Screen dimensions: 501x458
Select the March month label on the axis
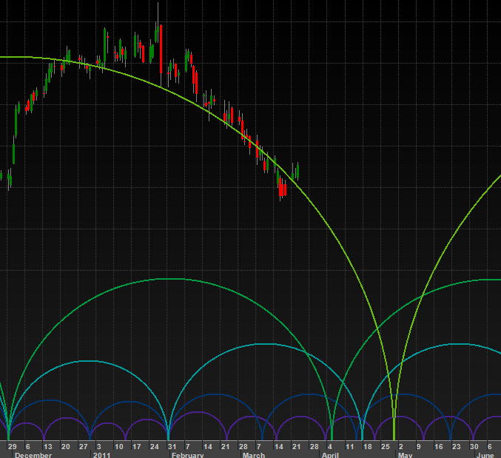point(254,455)
